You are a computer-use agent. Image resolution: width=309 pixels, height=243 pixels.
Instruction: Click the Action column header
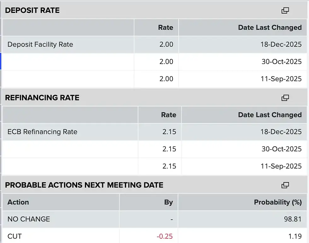pyautogui.click(x=18, y=202)
